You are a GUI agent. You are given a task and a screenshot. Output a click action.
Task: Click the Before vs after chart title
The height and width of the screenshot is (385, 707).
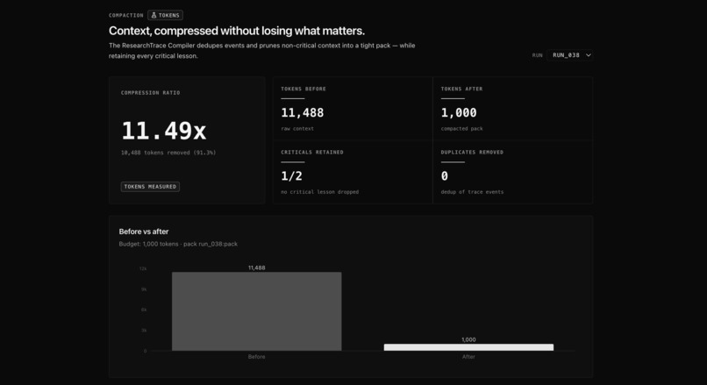pos(144,232)
